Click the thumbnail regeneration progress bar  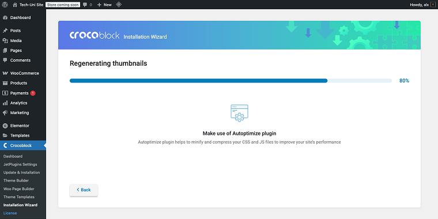pos(231,81)
